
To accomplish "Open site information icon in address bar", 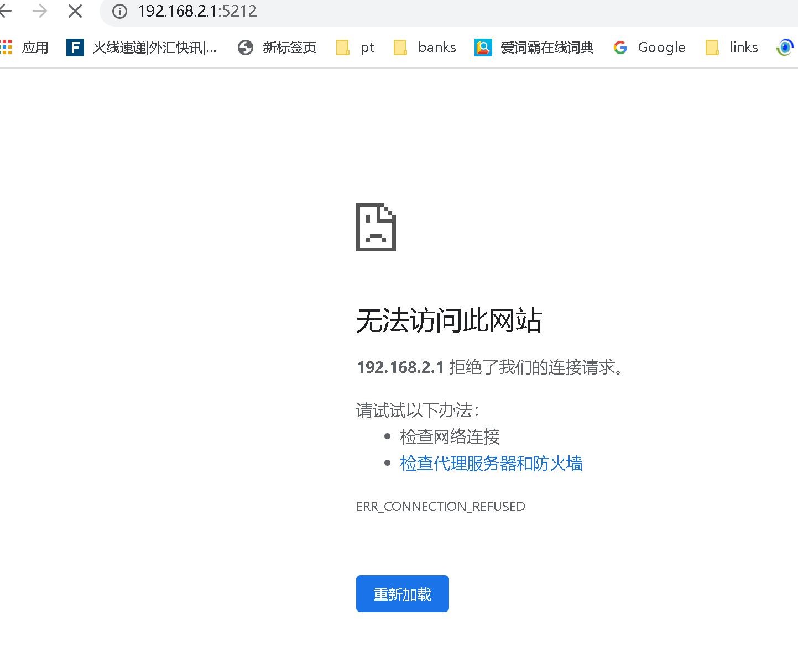I will coord(119,11).
